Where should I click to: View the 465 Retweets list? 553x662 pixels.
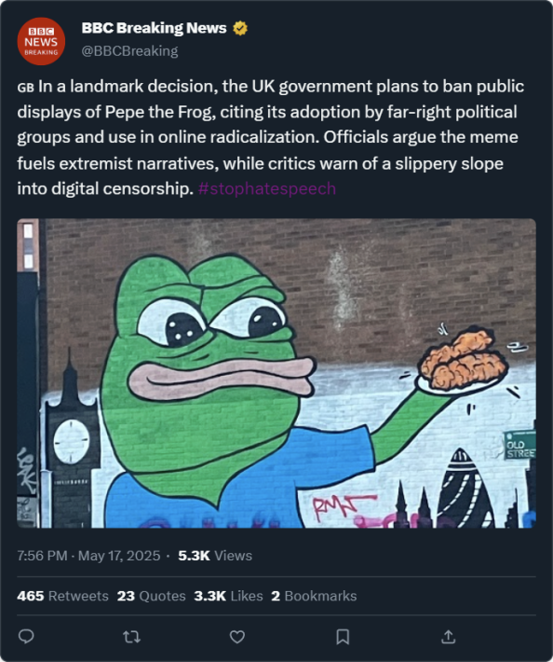tap(62, 596)
